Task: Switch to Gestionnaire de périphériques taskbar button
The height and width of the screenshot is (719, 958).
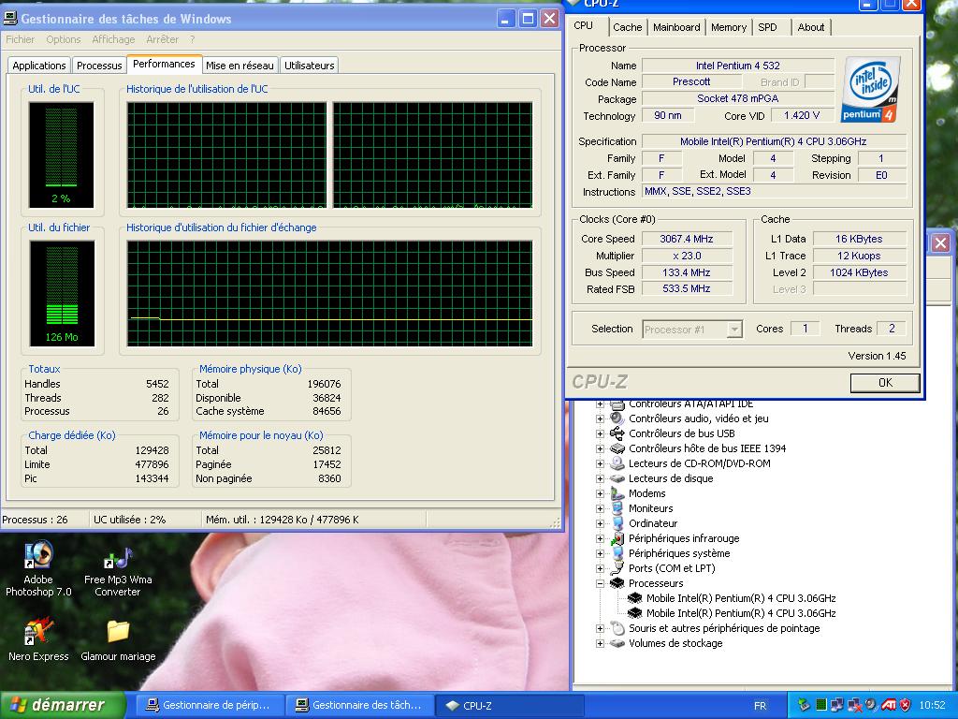Action: [209, 706]
